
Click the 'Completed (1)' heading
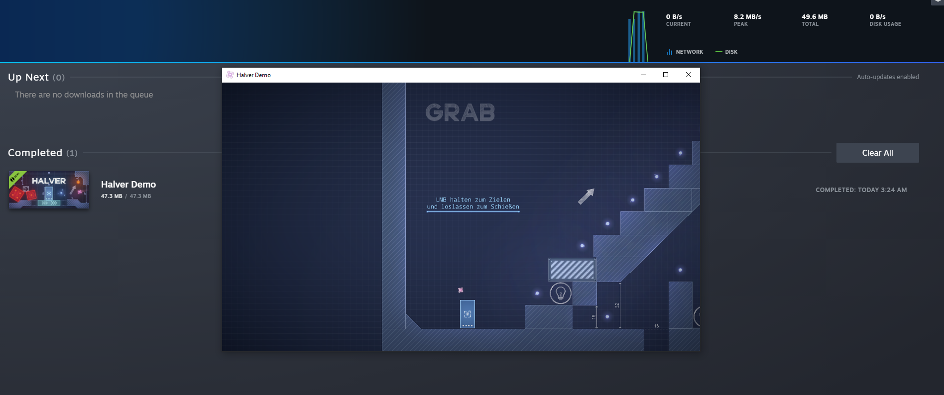43,153
